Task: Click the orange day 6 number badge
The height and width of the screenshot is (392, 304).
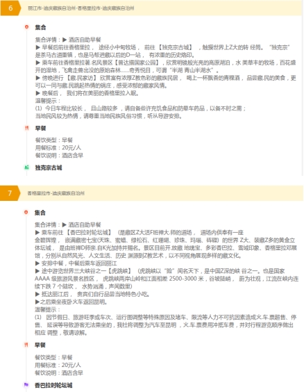Action: coord(10,8)
